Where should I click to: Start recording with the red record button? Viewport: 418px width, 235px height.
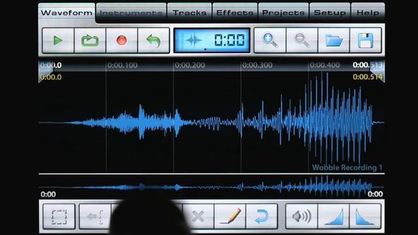click(122, 40)
